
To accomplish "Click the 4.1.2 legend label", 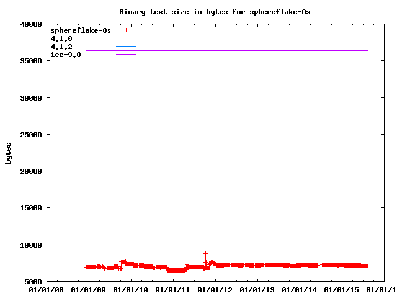I will (61, 47).
